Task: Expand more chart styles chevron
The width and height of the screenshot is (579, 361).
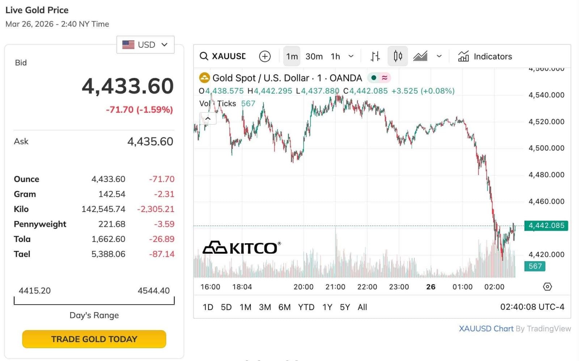Action: (x=439, y=56)
